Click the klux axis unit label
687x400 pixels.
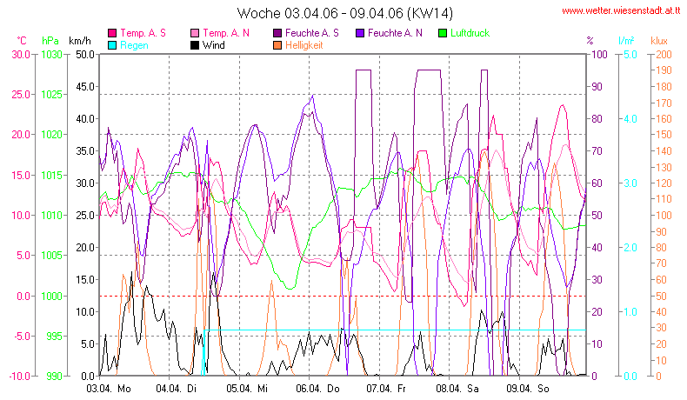[659, 41]
